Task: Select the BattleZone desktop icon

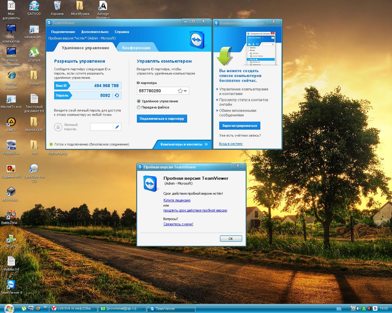Action: coord(11,218)
